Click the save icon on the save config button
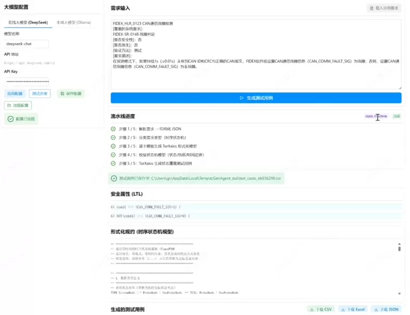Viewport: 410px width, 315px height. click(x=62, y=94)
